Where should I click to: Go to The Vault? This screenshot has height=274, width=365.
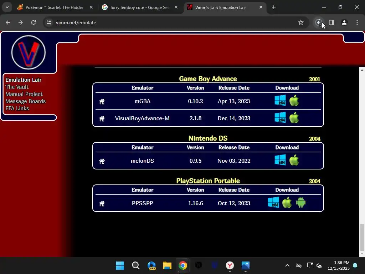(x=17, y=87)
